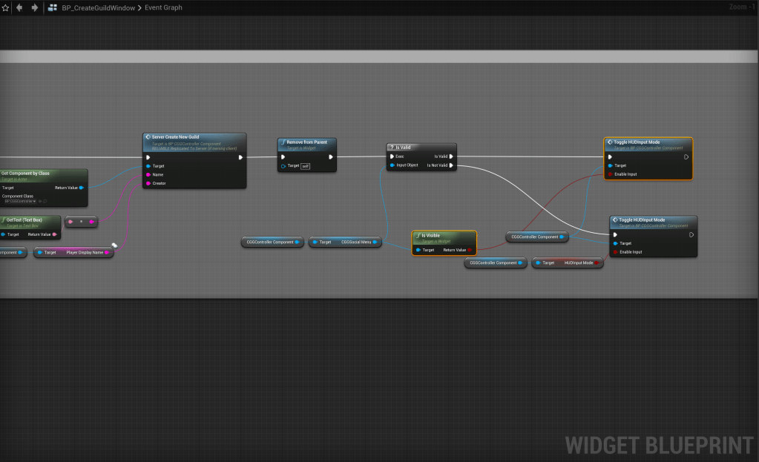Navigate forward with the right arrow
The image size is (759, 462).
34,7
